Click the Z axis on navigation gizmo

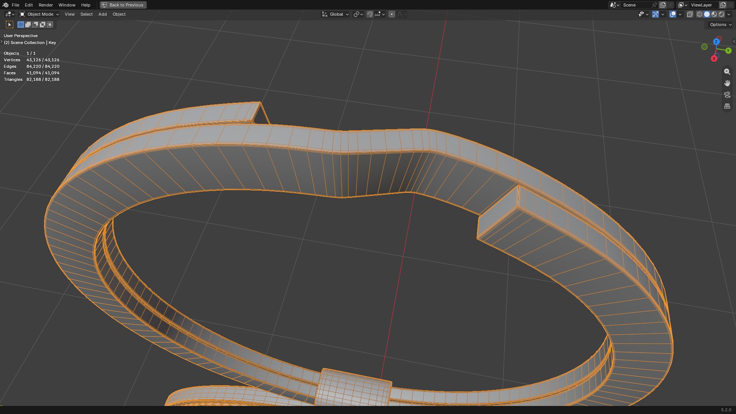click(716, 41)
